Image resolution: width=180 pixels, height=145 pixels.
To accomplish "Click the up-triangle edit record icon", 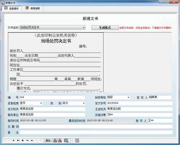I will coord(32,140).
